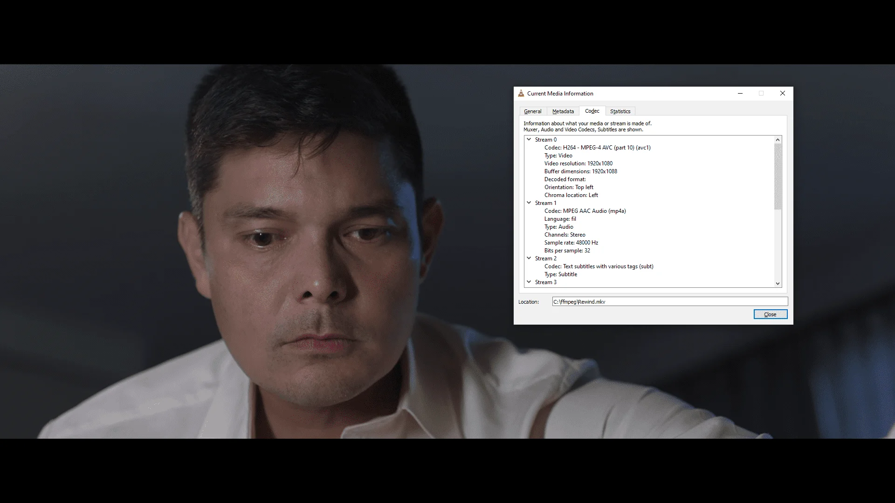Viewport: 895px width, 503px height.
Task: Collapse the Stream 1 tree node
Action: coord(529,203)
